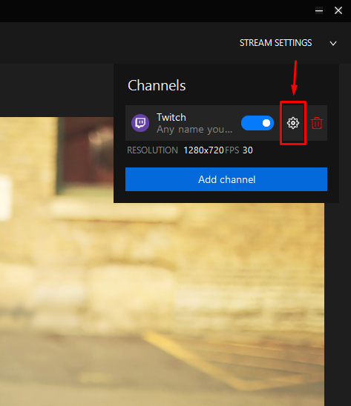Close the application window
Viewport: 351px width, 406px height.
(x=338, y=10)
